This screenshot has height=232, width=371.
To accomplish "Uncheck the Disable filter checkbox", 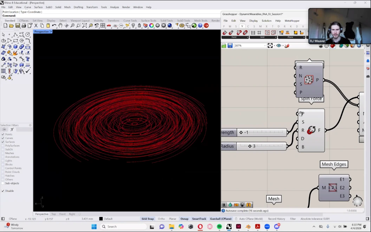I will [3, 191].
